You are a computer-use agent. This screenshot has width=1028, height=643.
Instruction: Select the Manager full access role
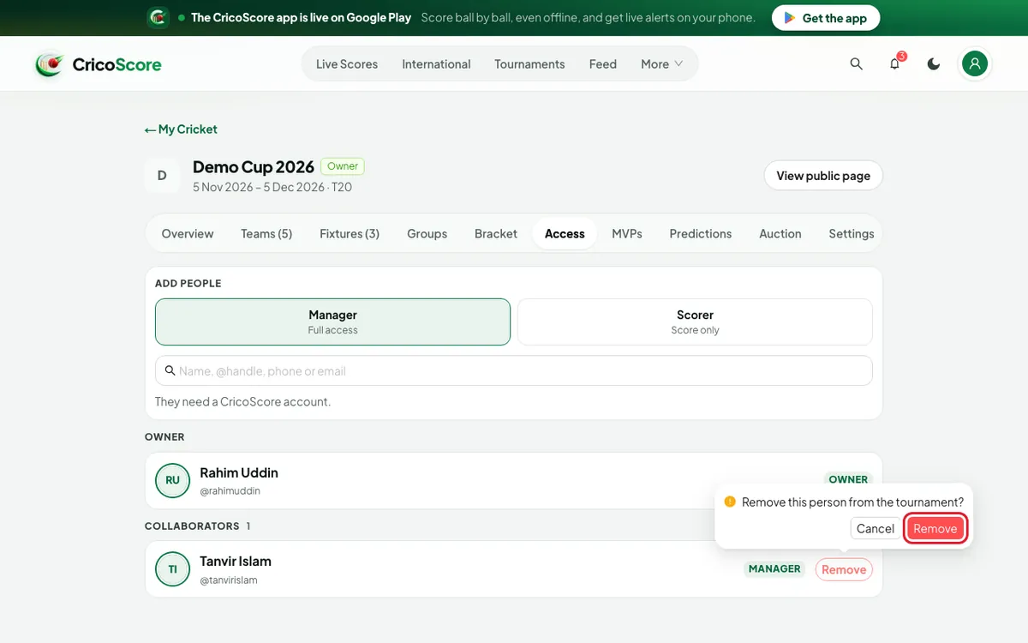(x=332, y=321)
